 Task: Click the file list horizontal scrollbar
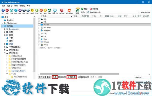click(x=79, y=74)
